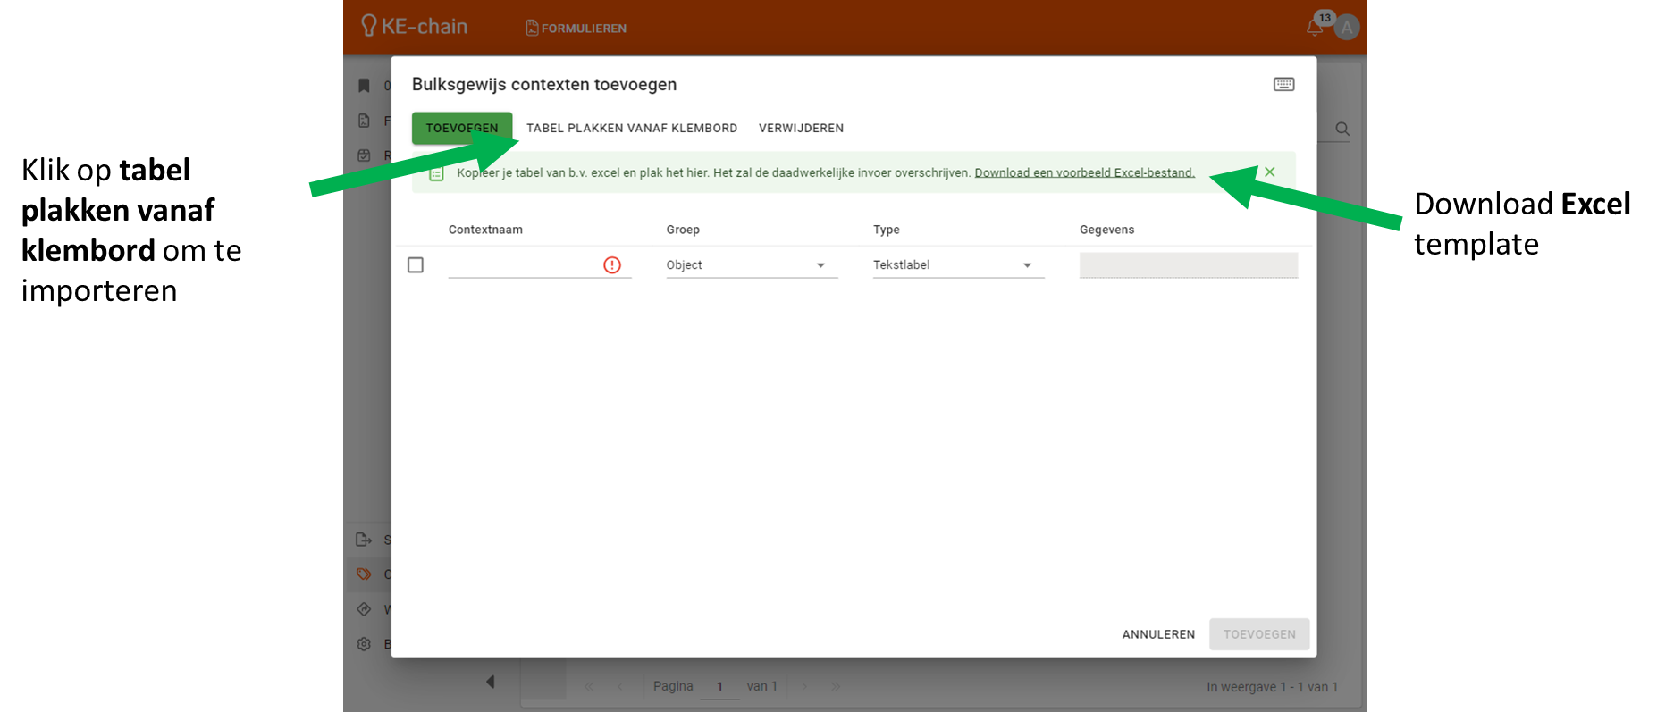1657x712 pixels.
Task: Open the user avatar 'A' menu
Action: point(1346,28)
